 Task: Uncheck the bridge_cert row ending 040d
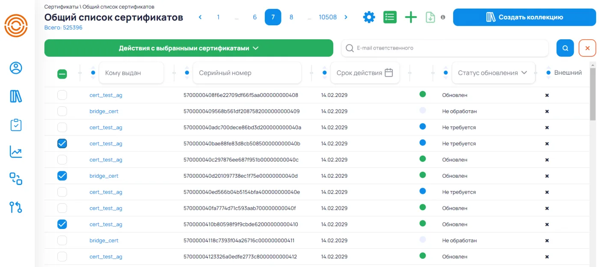[62, 176]
